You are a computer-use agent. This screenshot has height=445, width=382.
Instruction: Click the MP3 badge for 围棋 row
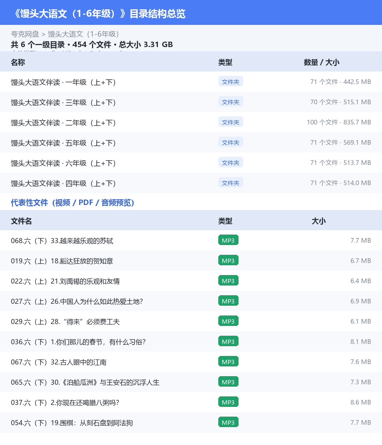pos(228,422)
